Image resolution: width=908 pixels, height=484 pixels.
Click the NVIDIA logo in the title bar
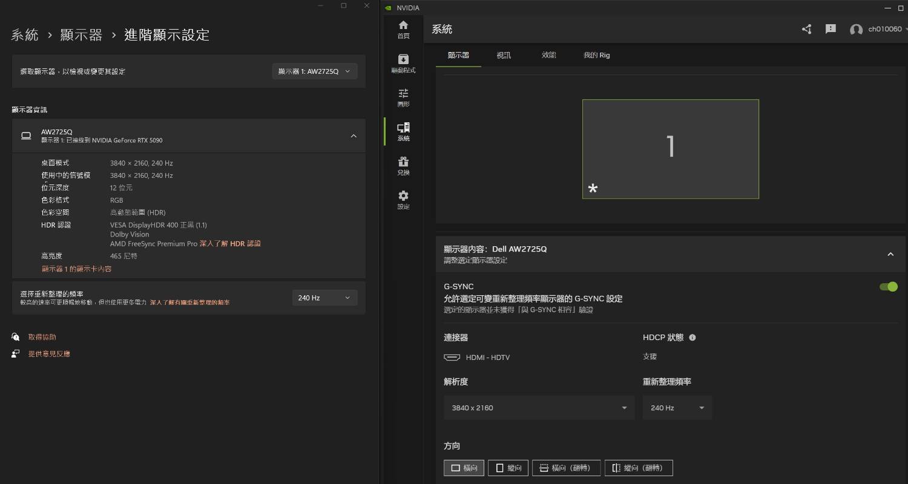[387, 7]
